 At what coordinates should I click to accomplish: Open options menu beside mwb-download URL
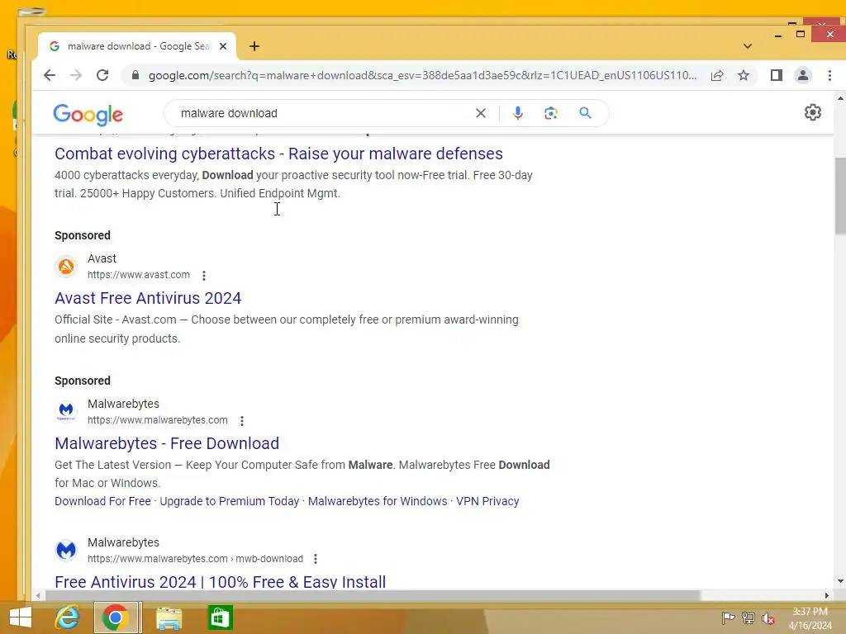click(x=316, y=559)
